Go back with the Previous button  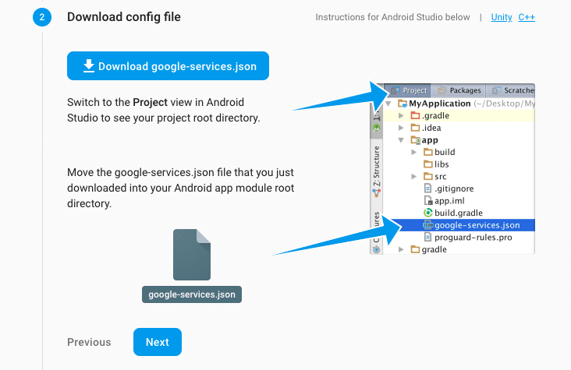click(x=89, y=342)
